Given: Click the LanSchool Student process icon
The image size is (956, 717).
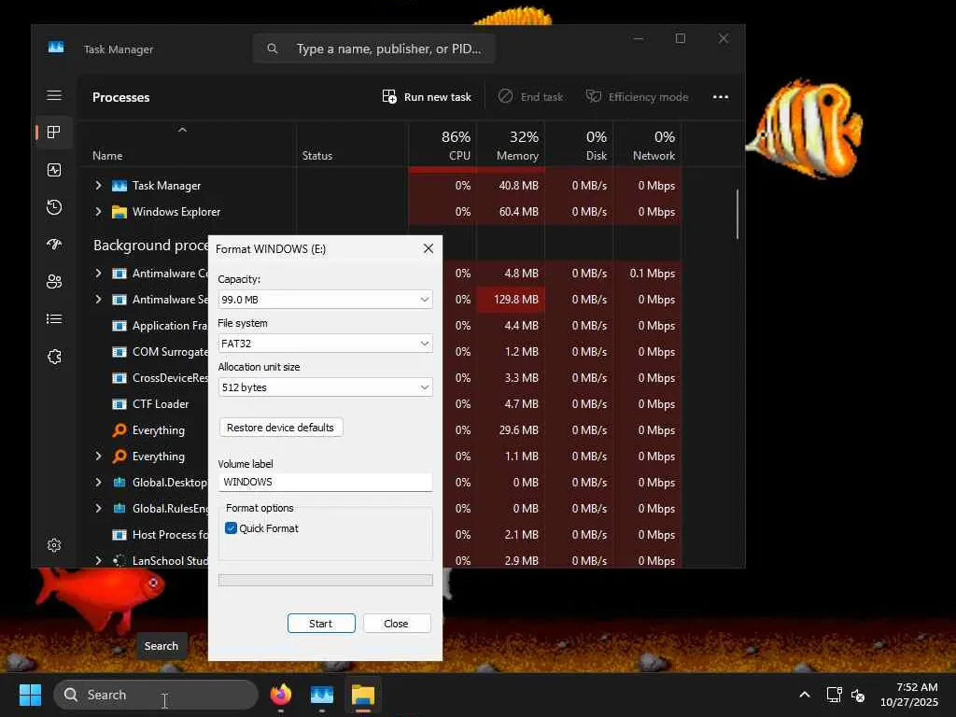Looking at the screenshot, I should coord(119,560).
